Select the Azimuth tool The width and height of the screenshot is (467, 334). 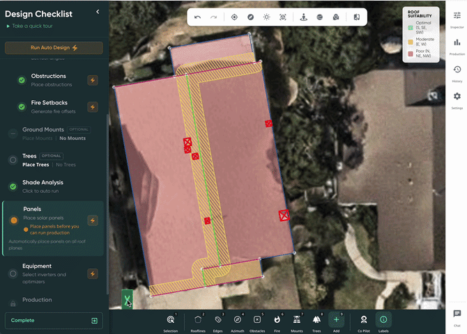tap(237, 319)
